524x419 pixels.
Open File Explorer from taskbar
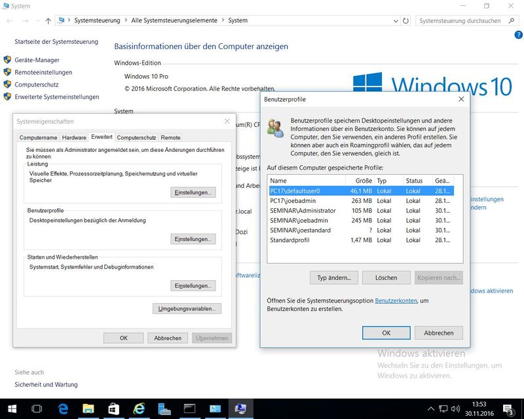pyautogui.click(x=88, y=409)
